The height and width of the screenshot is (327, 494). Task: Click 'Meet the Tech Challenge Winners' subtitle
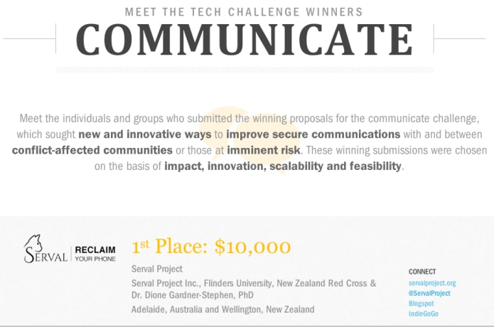pyautogui.click(x=244, y=12)
